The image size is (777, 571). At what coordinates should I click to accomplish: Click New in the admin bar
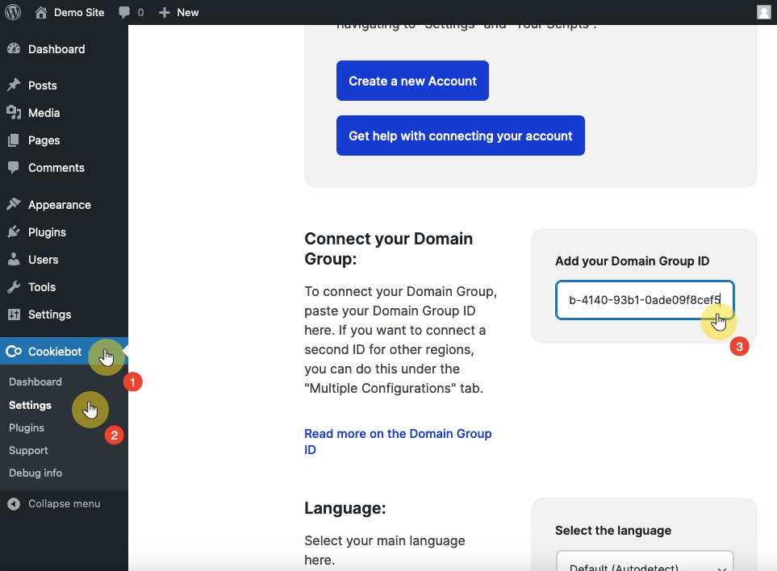tap(188, 12)
